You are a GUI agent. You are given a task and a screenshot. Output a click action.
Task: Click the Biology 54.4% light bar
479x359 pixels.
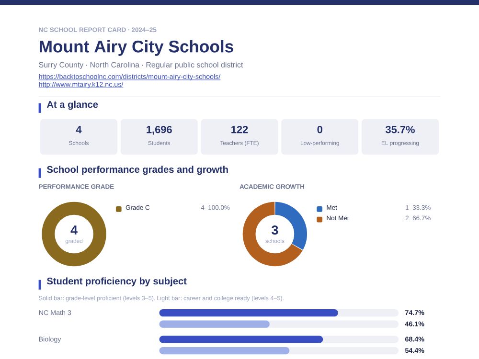(224, 351)
